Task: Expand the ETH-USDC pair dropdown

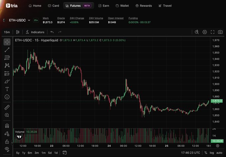Action: (x=20, y=20)
